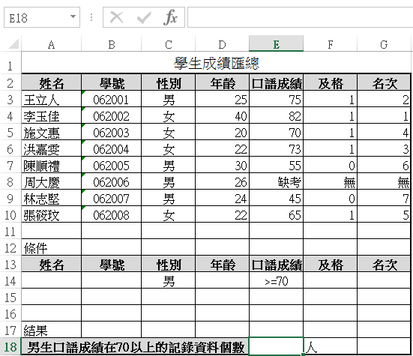Select the rank cell with value 7
Image resolution: width=413 pixels, height=356 pixels.
(x=384, y=198)
